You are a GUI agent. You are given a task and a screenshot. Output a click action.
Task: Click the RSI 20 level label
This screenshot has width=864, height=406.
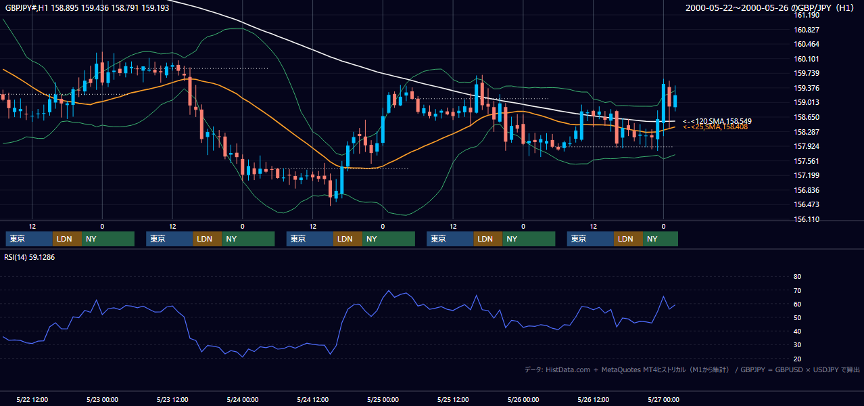click(798, 359)
